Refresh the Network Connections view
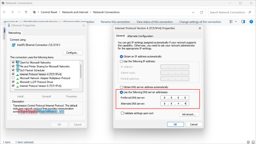 coord(202,12)
